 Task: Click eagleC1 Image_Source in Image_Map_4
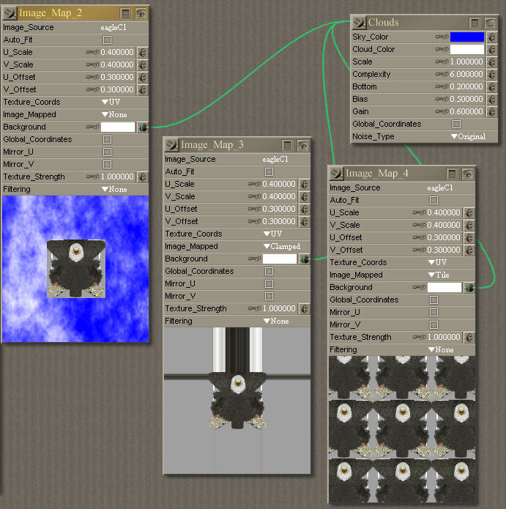pos(440,188)
